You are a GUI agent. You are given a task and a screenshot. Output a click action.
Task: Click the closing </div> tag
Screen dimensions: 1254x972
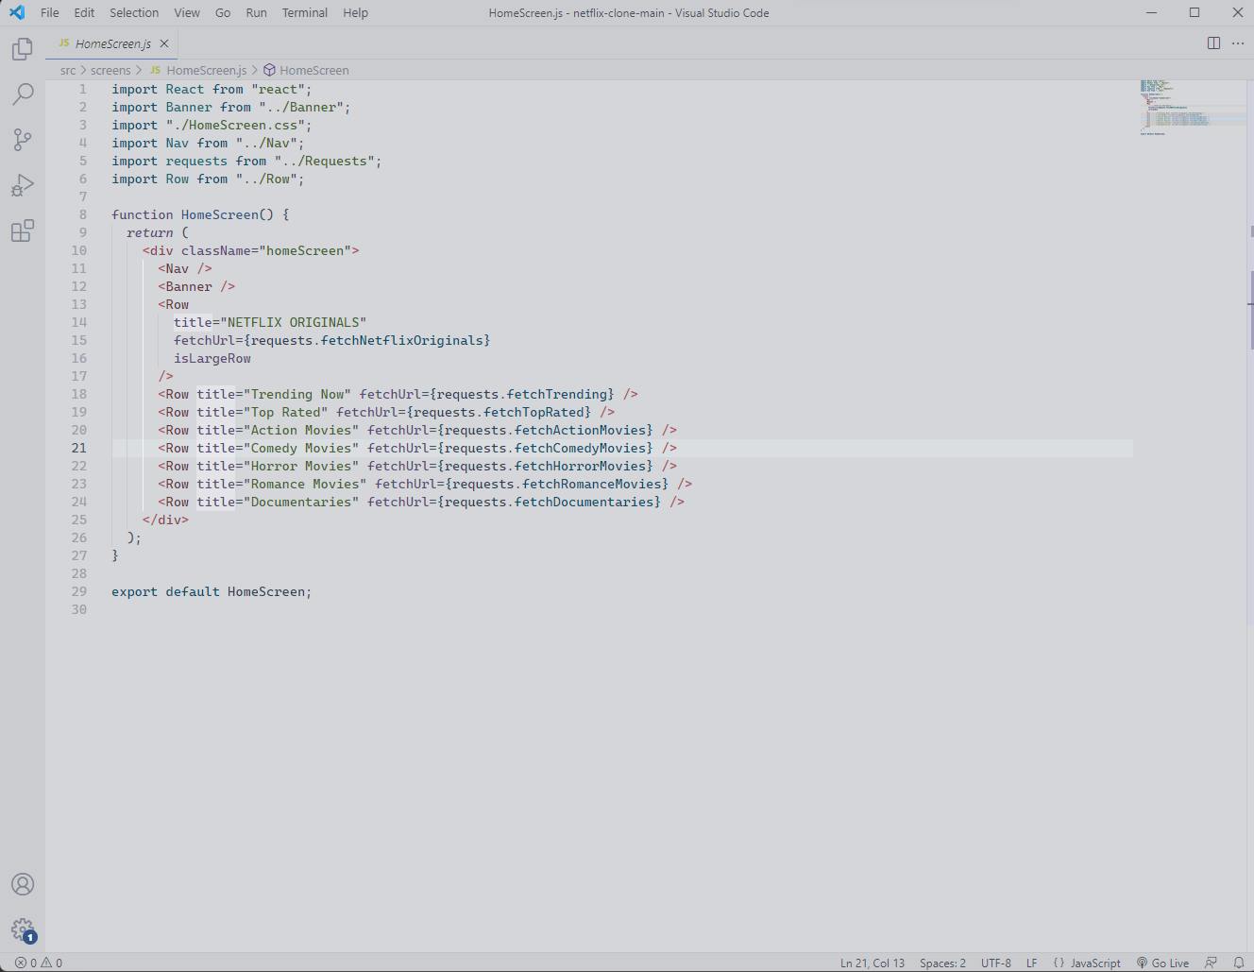(165, 520)
